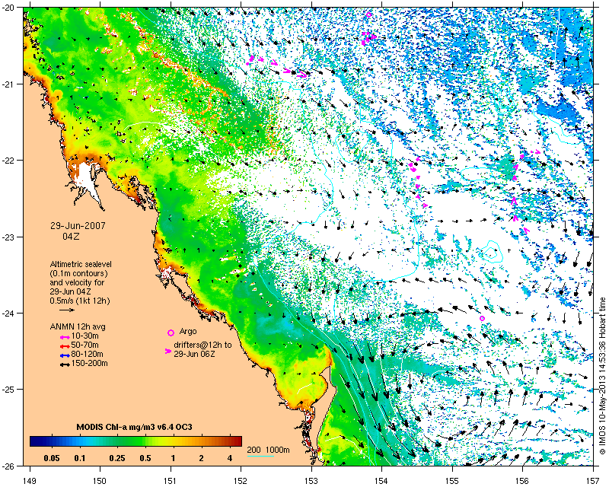Click the blue 80-120m ANMN arrow symbol
The height and width of the screenshot is (487, 609).
(x=65, y=355)
